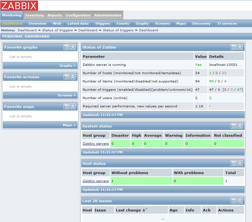Click the Information count cell for Zabbix servers
252x222 pixels.
[x=198, y=143]
